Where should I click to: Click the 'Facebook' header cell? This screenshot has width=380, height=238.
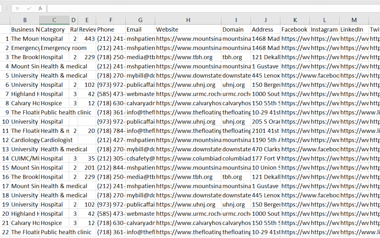[x=295, y=29]
